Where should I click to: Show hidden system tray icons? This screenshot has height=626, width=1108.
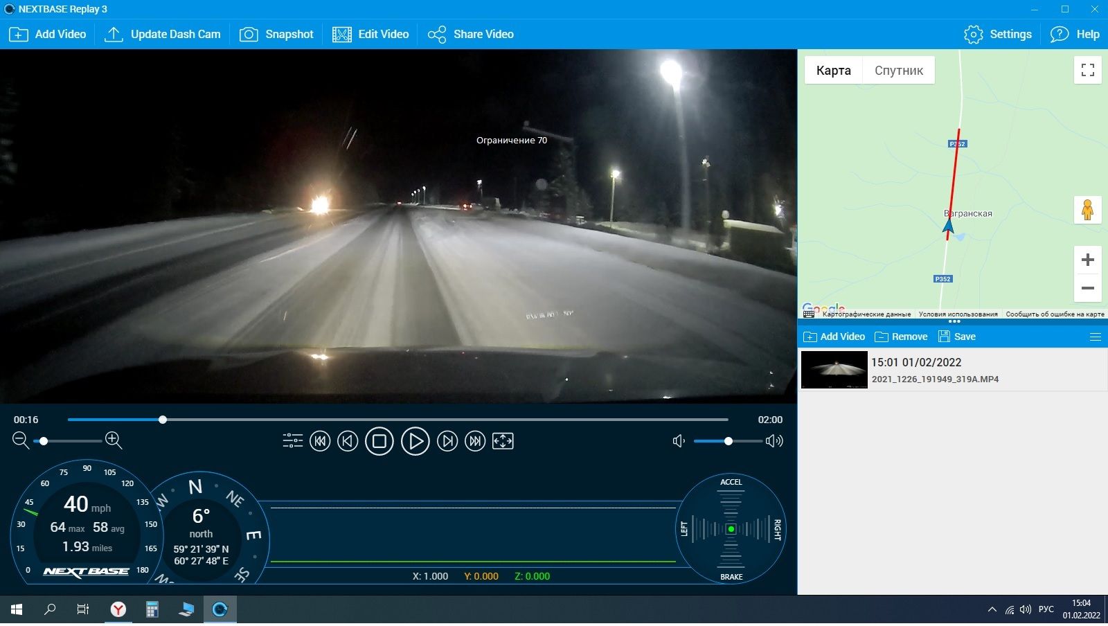tap(992, 609)
